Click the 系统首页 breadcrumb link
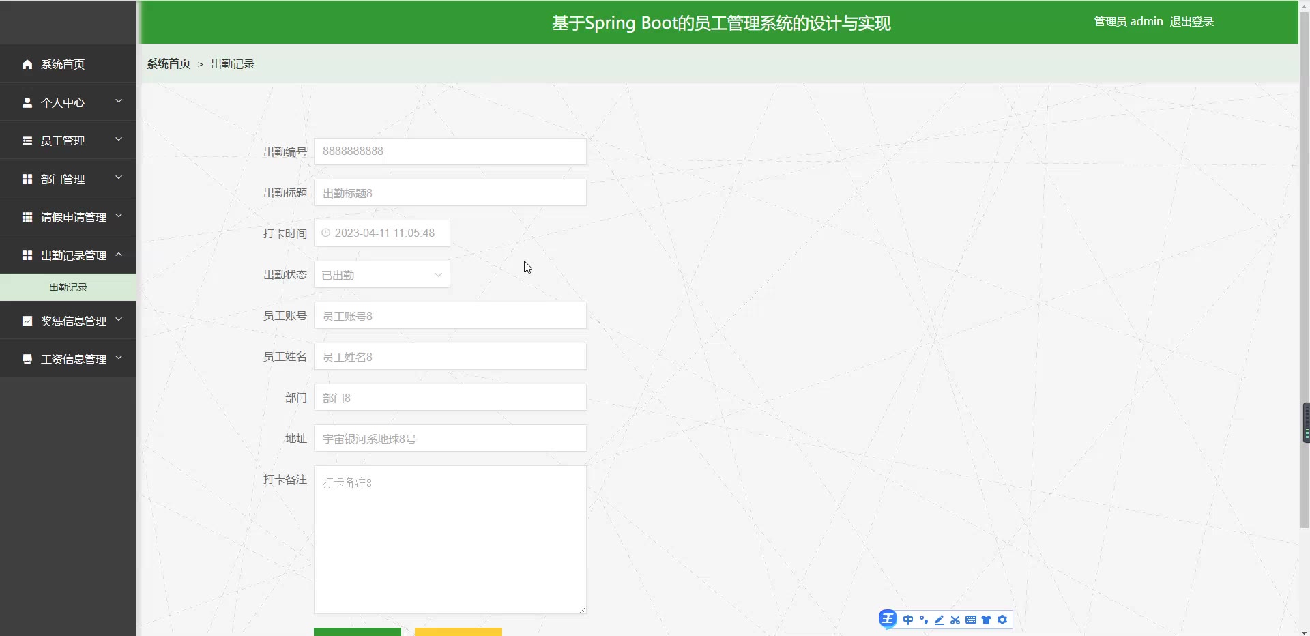This screenshot has height=636, width=1310. [x=169, y=63]
